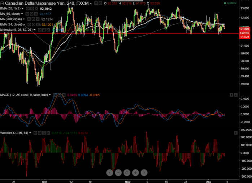Hide the MA (50, close) indicator
The image size is (252, 183).
(x=27, y=14)
